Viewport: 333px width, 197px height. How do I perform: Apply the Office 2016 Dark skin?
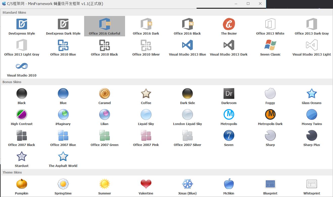tap(146, 26)
